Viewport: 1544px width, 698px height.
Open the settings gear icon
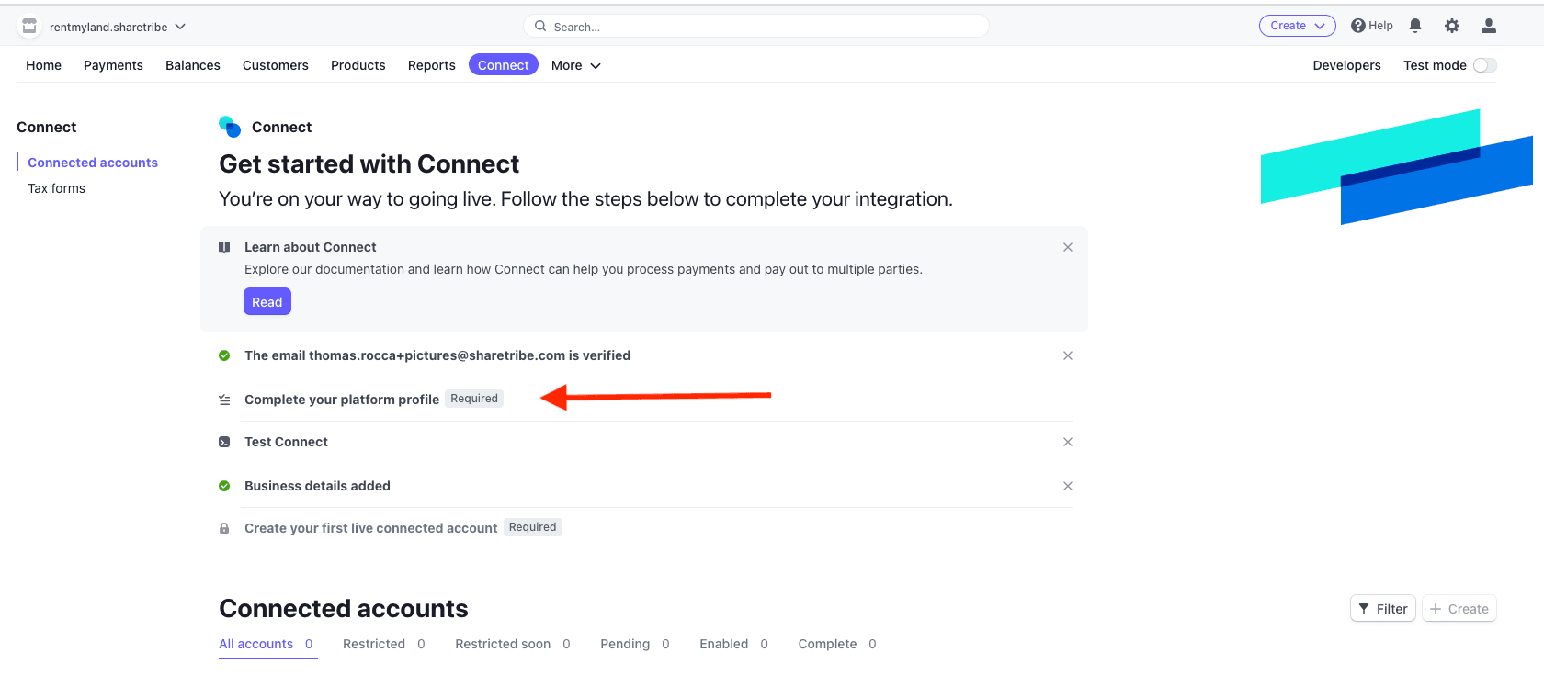point(1452,26)
